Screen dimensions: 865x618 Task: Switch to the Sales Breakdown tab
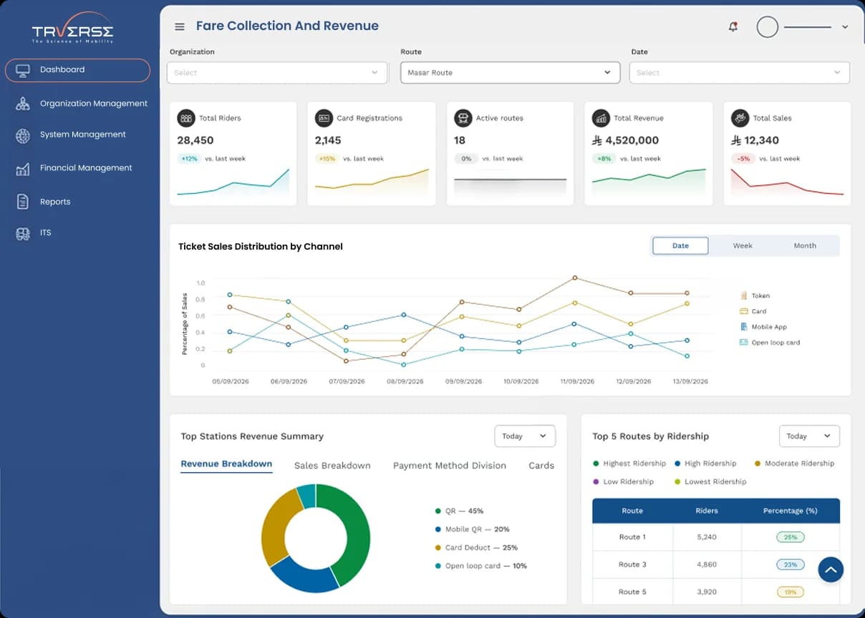pyautogui.click(x=332, y=466)
